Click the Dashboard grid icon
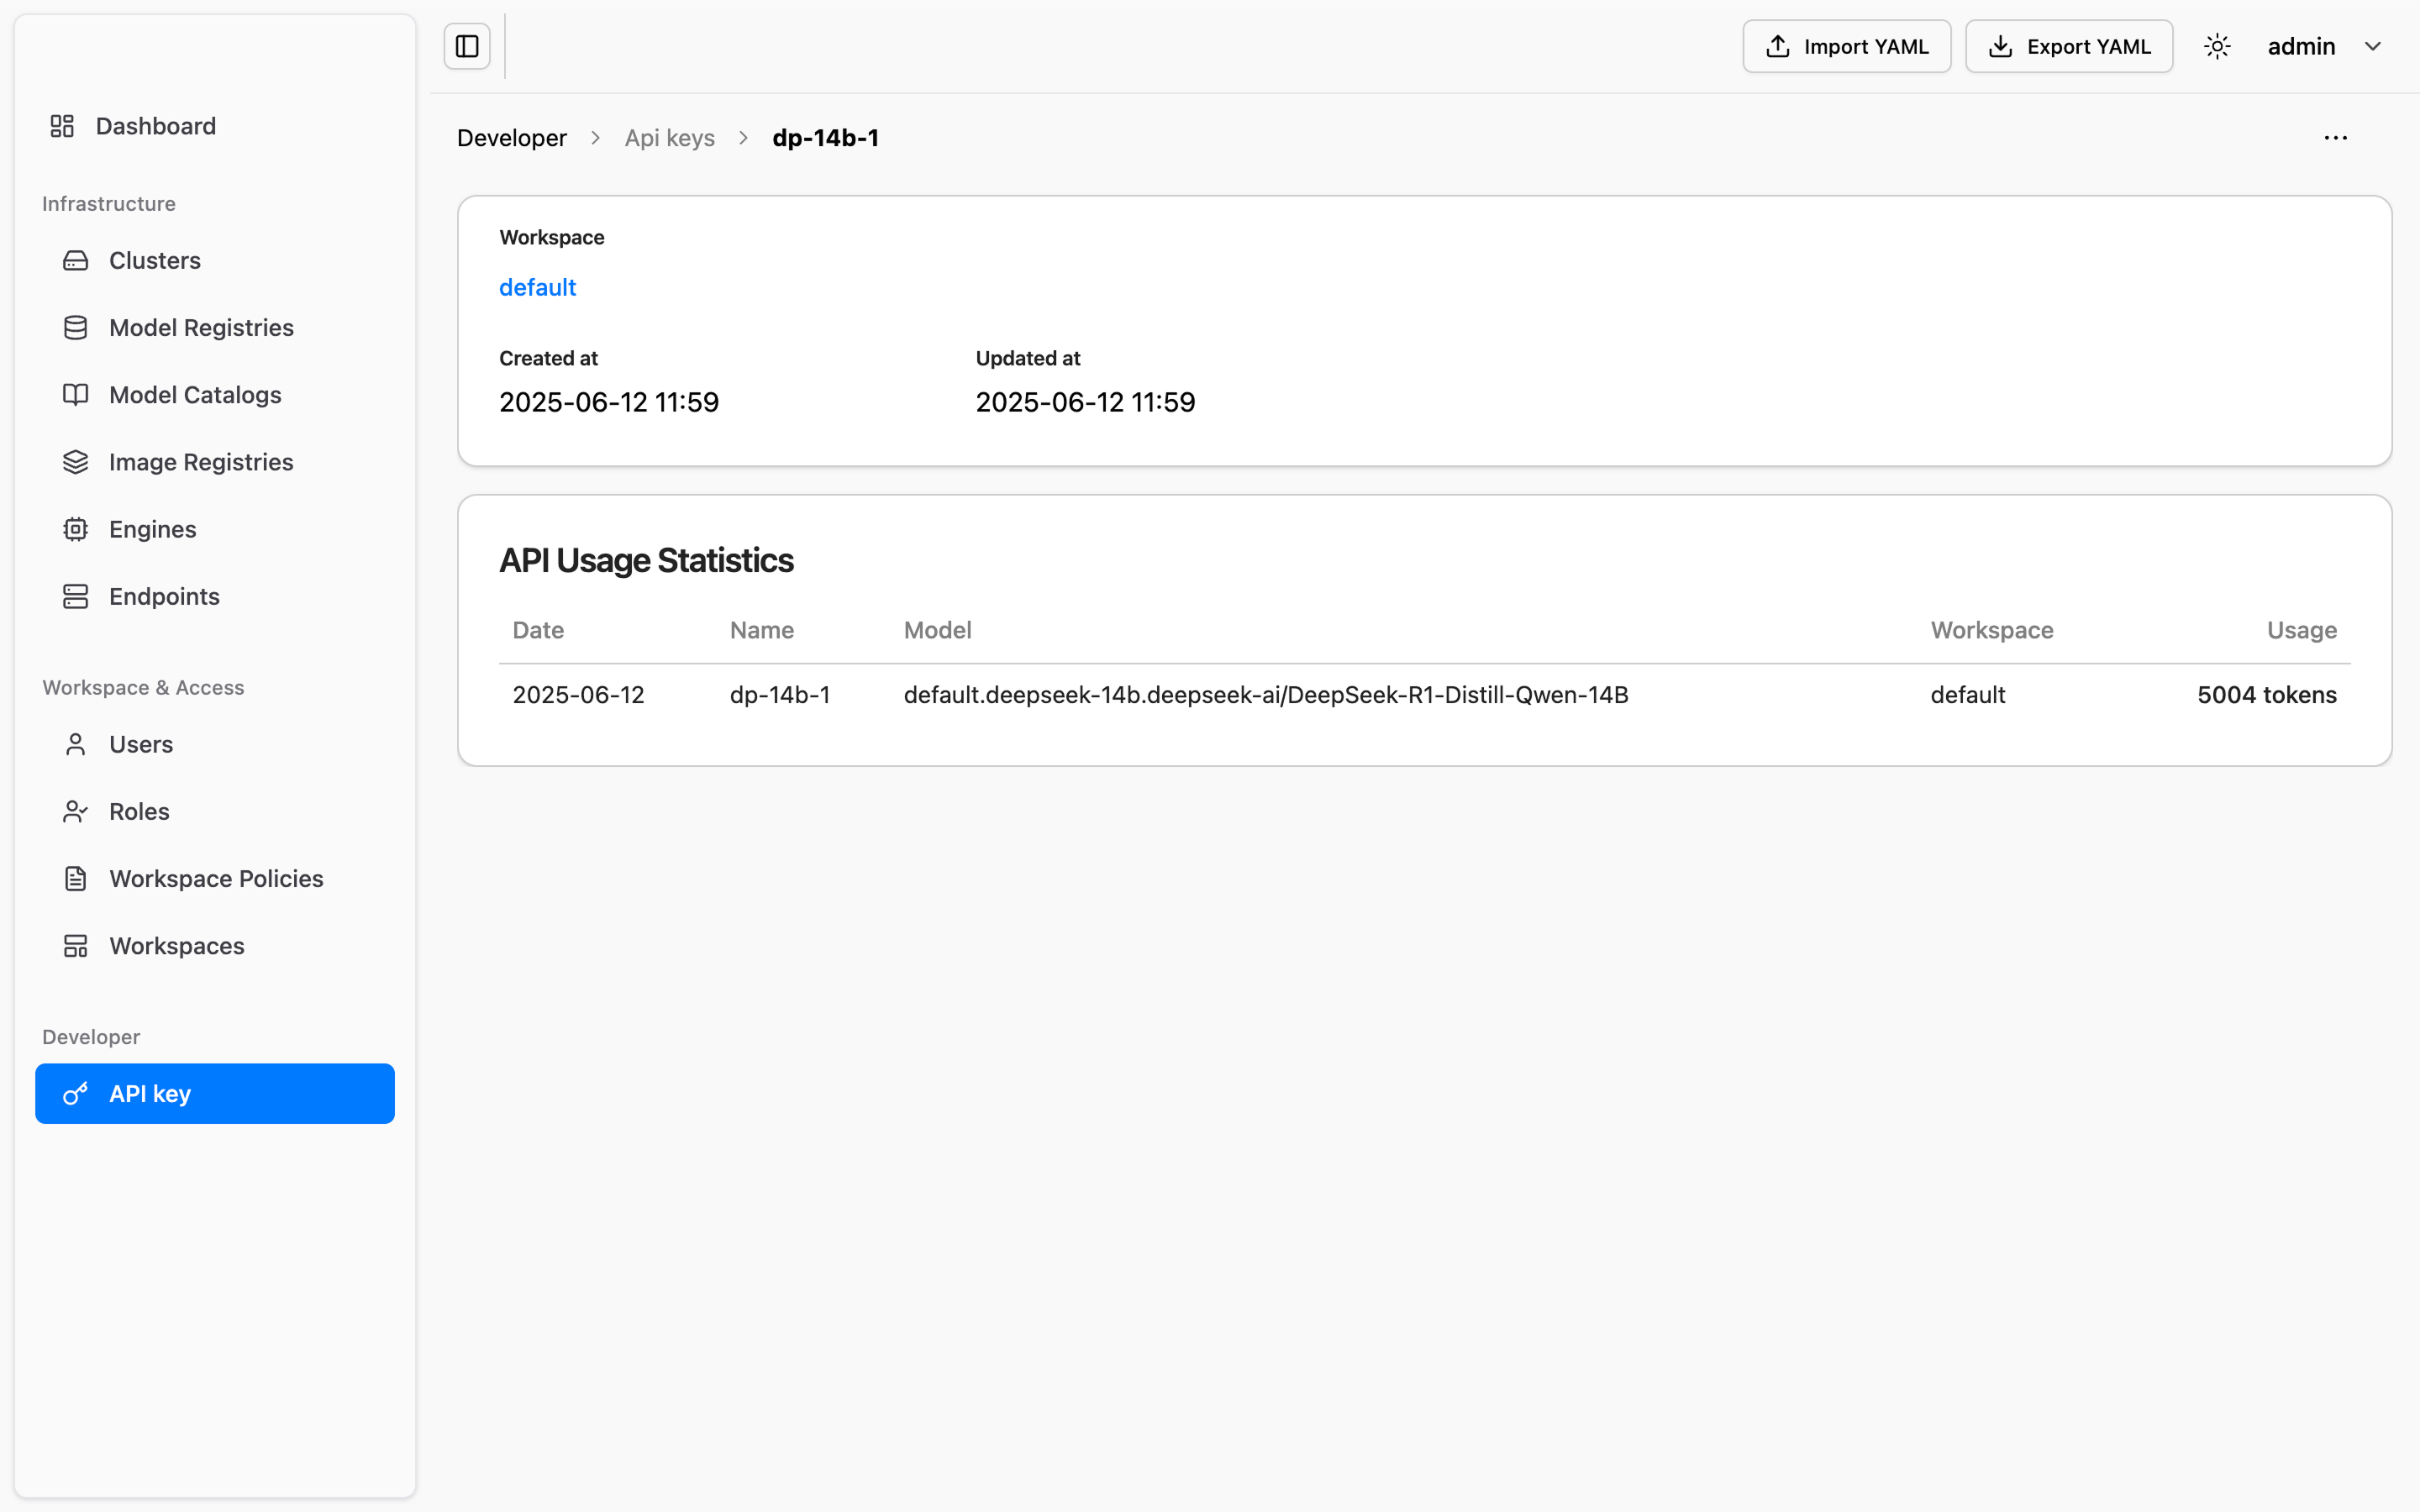 (62, 126)
